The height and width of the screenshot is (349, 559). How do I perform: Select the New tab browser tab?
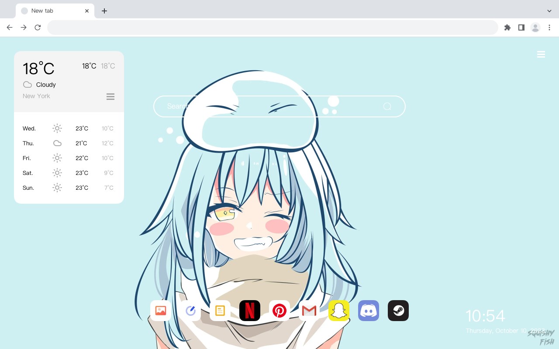pyautogui.click(x=55, y=11)
